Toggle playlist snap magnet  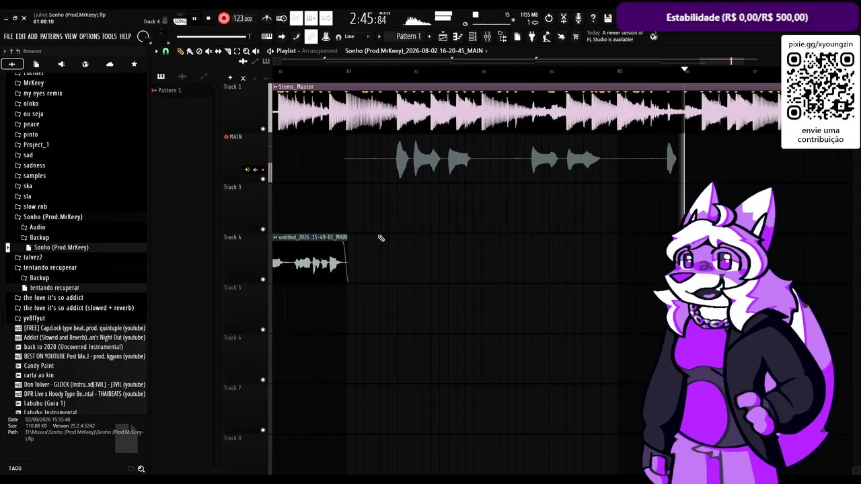[165, 51]
